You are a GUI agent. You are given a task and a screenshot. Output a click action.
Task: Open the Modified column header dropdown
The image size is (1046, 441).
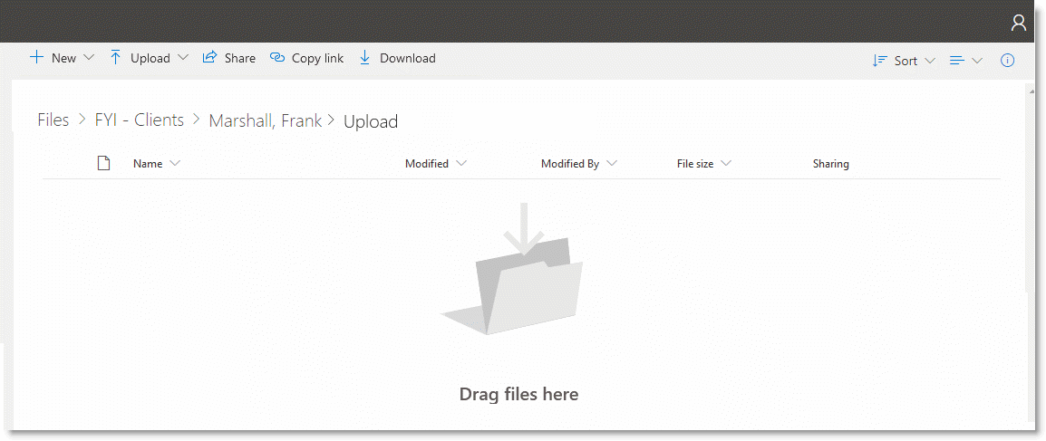point(461,163)
